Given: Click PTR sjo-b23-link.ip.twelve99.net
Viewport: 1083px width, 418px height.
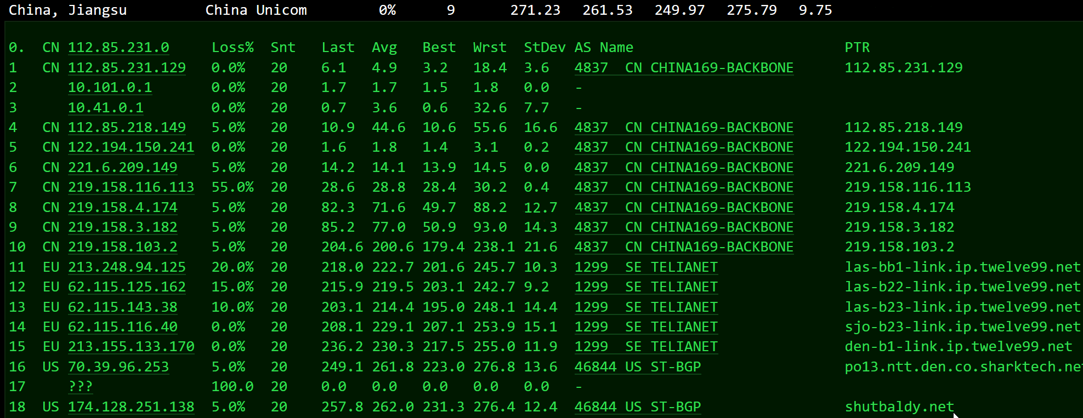Looking at the screenshot, I should [x=962, y=327].
